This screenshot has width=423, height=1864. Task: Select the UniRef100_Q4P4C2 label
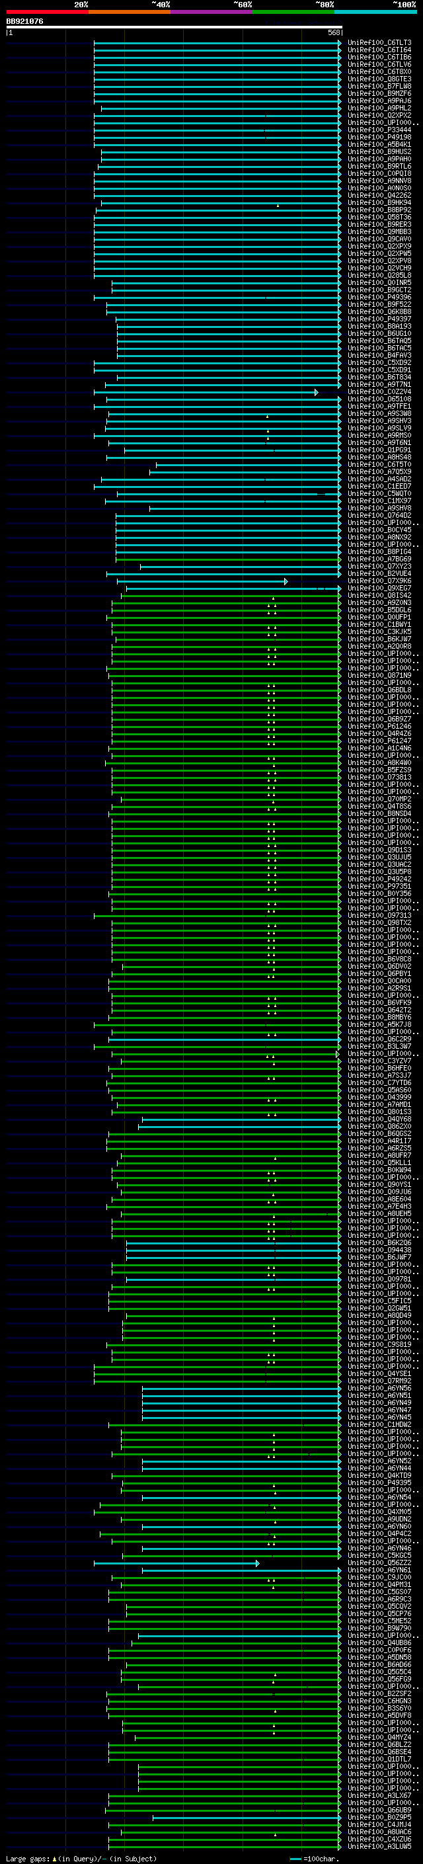coord(379,1533)
